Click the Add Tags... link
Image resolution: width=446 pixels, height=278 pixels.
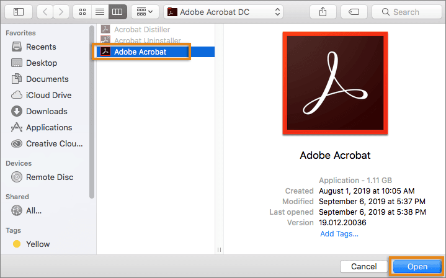(x=339, y=233)
